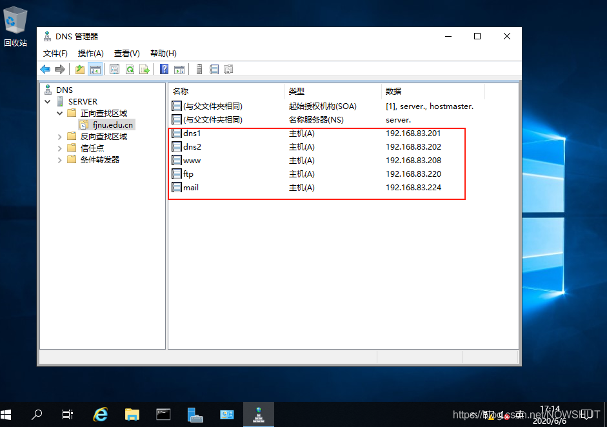Viewport: 607px width, 427px height.
Task: Collapse the 正向查找区域 folder
Action: coord(60,114)
